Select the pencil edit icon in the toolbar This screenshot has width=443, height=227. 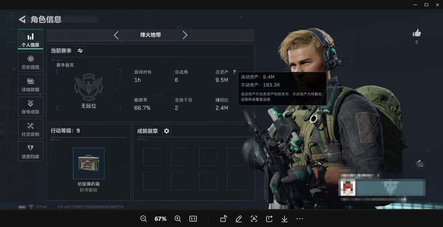pos(239,219)
